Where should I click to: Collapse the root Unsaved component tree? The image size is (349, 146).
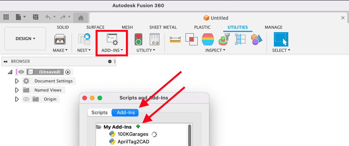point(10,72)
